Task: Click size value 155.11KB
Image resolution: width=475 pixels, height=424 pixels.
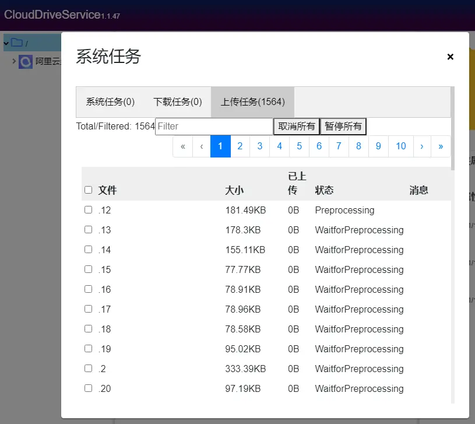Action: point(245,250)
